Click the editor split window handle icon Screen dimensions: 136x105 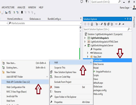[80, 27]
